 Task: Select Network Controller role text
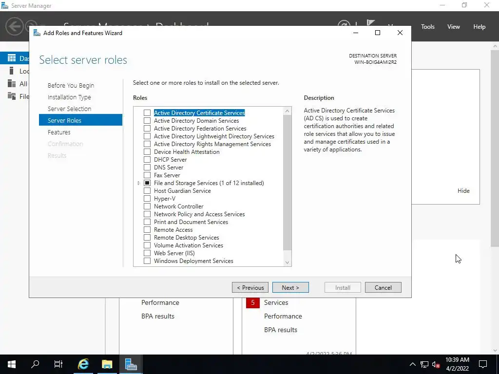pyautogui.click(x=178, y=206)
